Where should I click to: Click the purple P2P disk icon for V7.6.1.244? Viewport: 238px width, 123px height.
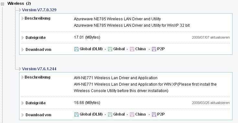(154, 115)
